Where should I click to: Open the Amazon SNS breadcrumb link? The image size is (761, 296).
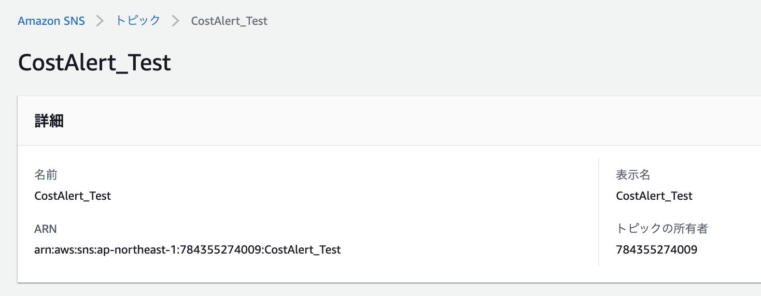51,21
